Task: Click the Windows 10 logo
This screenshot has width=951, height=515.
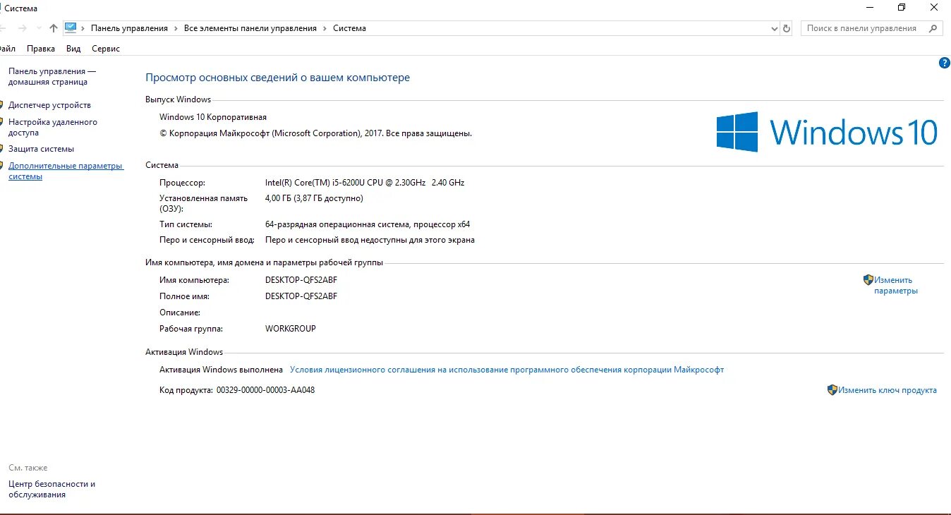Action: [827, 132]
